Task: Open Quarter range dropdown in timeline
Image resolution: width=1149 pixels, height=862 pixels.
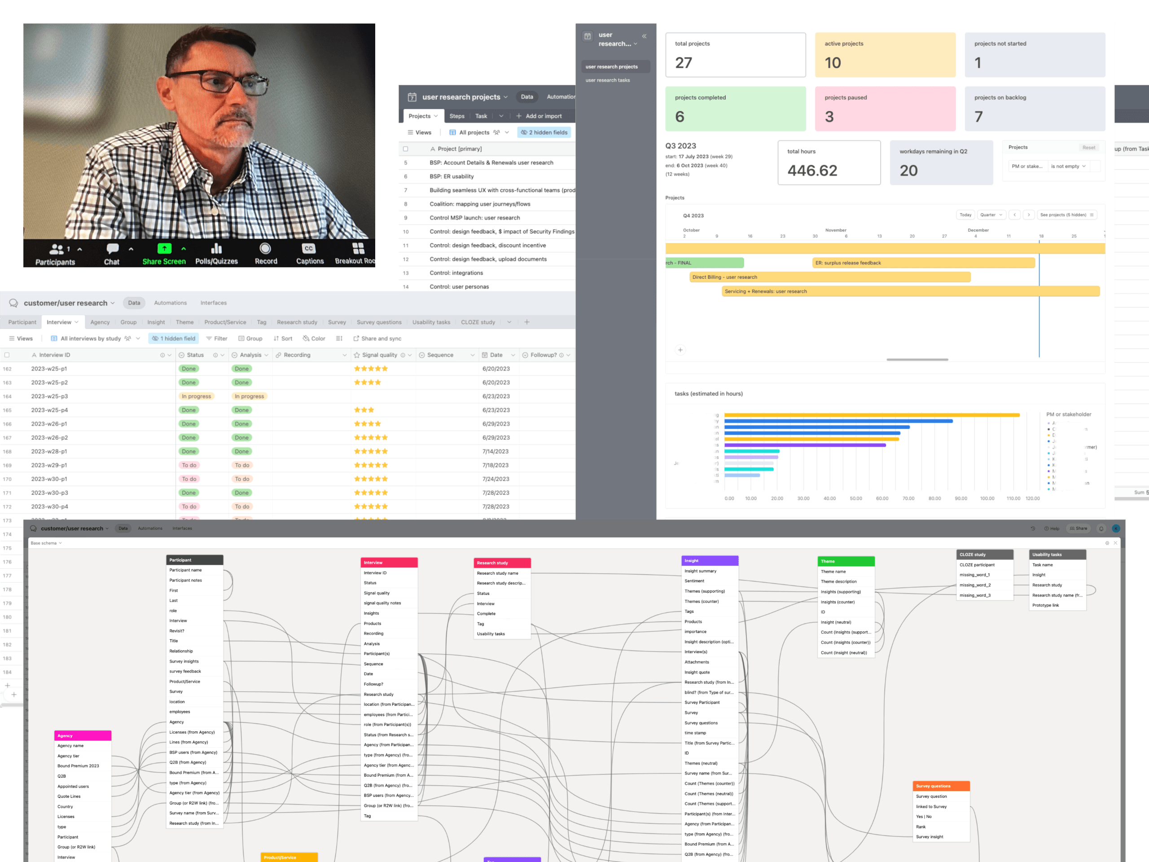Action: [x=991, y=215]
